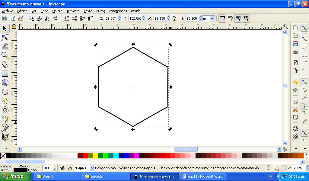
Task: Click the no-color X swatch
Action: pyautogui.click(x=3, y=156)
